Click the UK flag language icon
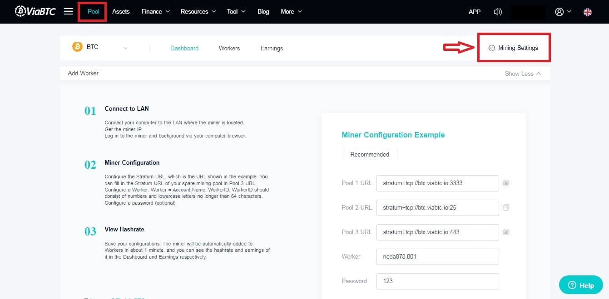Viewport: 609px width, 299px height. click(588, 12)
